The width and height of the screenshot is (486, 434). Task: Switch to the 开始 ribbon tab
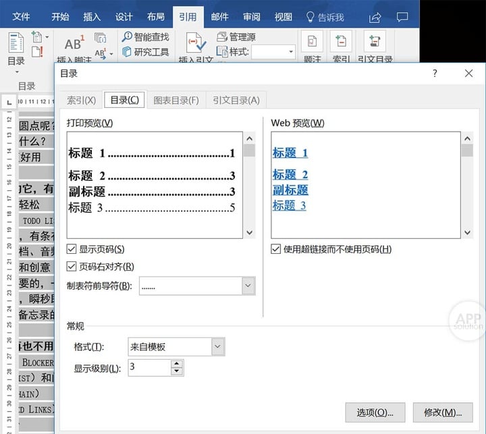tap(60, 17)
